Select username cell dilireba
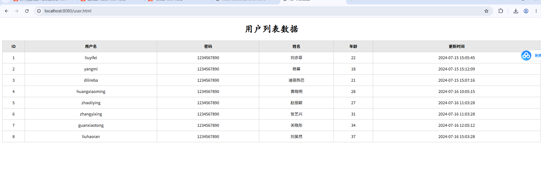This screenshot has width=541, height=178. 91,80
